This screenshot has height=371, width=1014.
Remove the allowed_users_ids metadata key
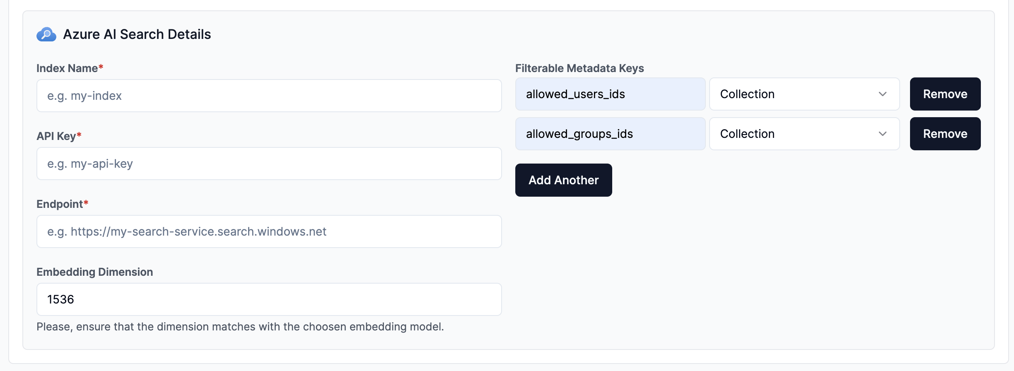point(945,94)
